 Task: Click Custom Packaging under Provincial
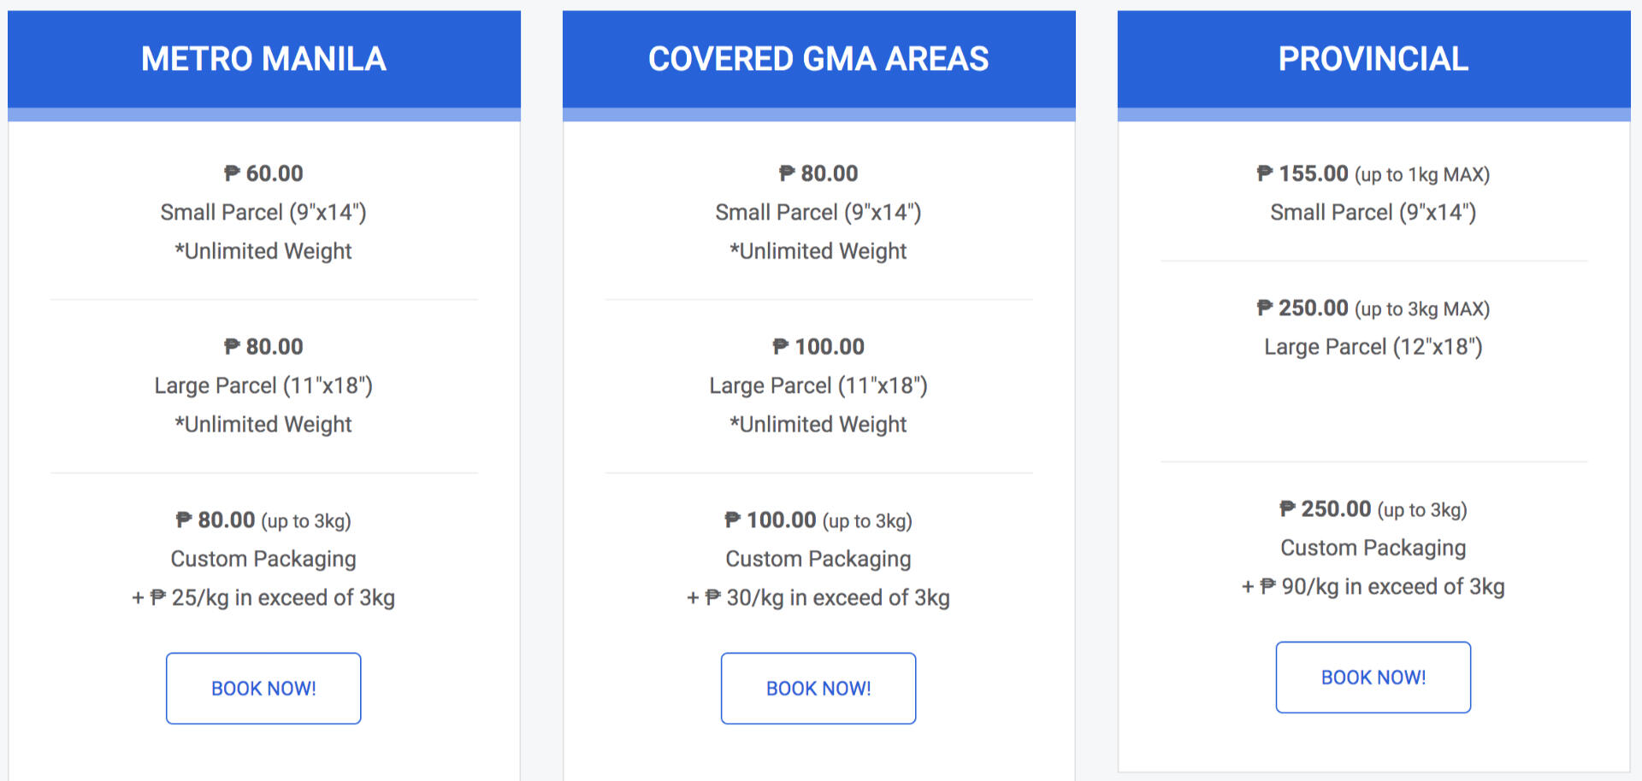point(1373,548)
